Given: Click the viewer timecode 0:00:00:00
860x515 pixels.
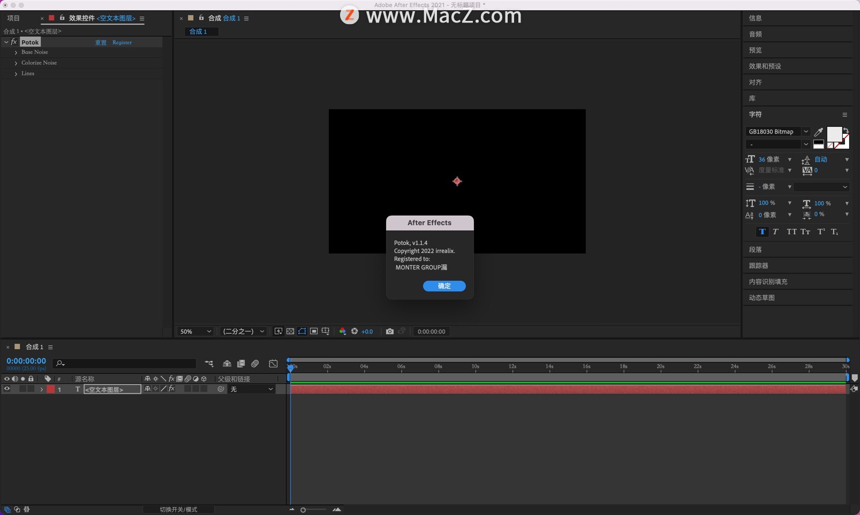Looking at the screenshot, I should (431, 332).
